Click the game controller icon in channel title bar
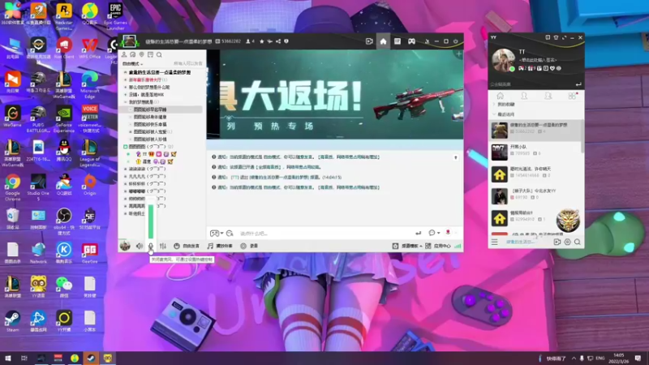The height and width of the screenshot is (365, 649). pyautogui.click(x=411, y=41)
